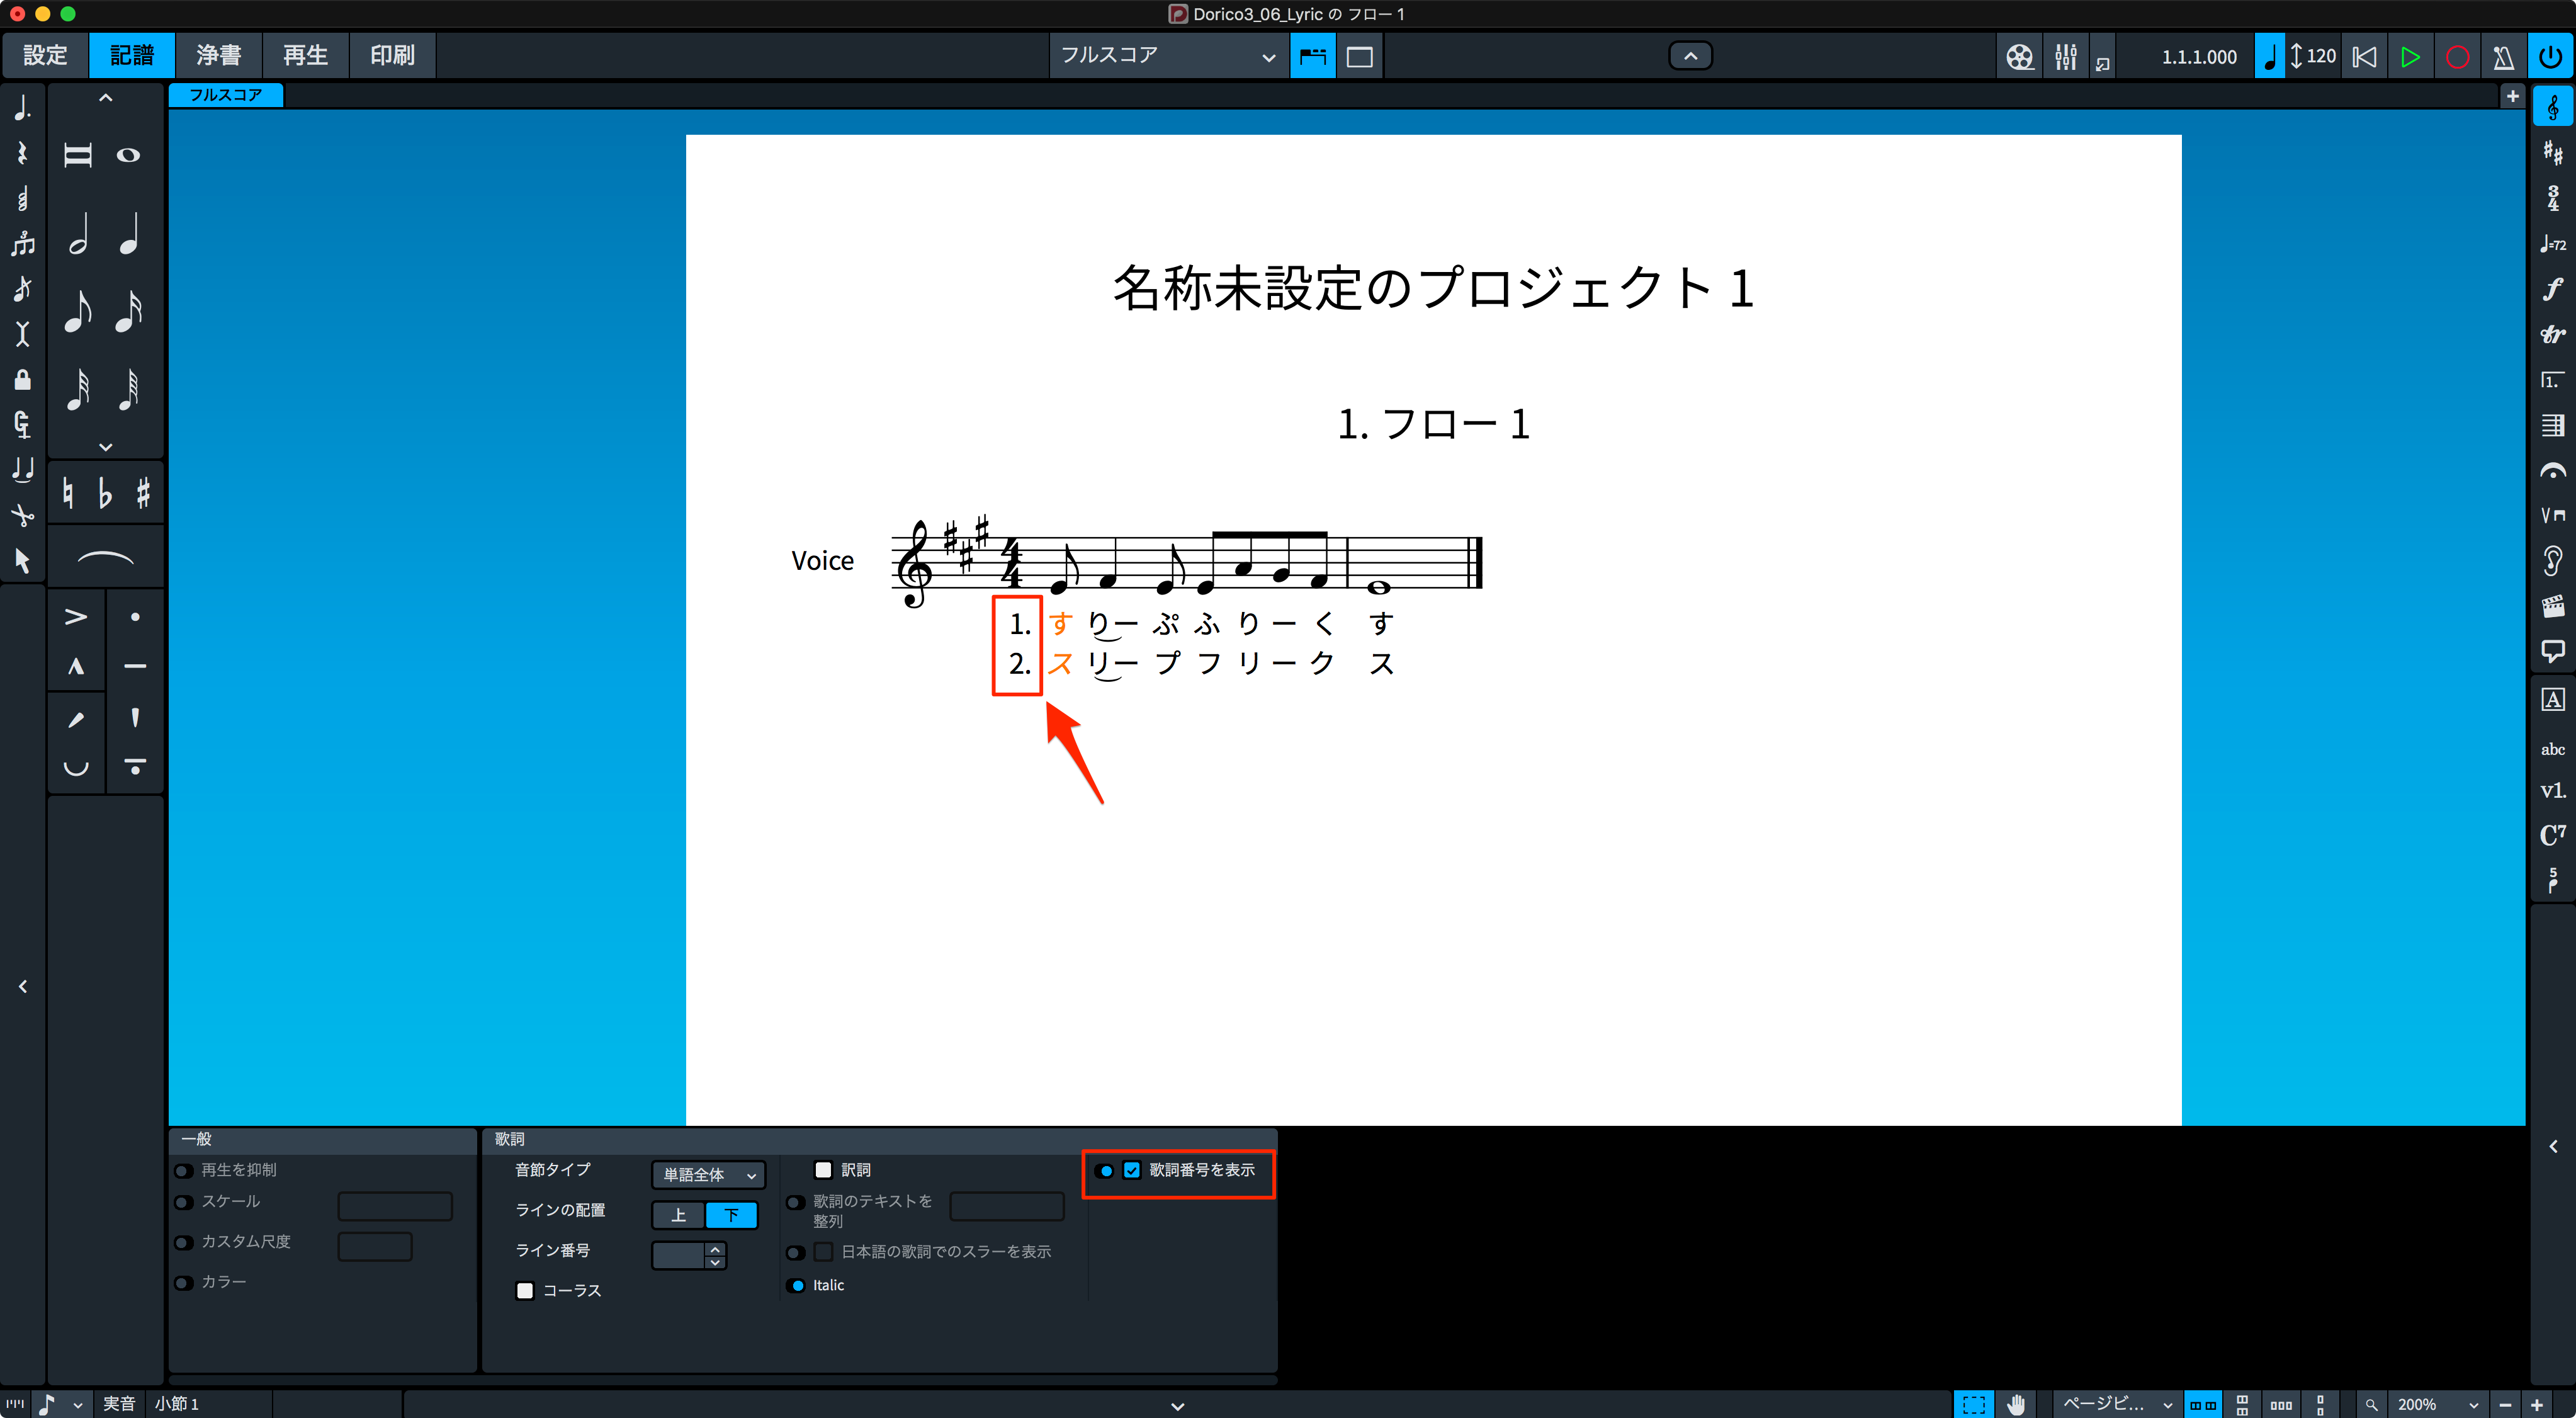2576x1418 pixels.
Task: Click the force duration clamp tool
Action: pyautogui.click(x=22, y=425)
